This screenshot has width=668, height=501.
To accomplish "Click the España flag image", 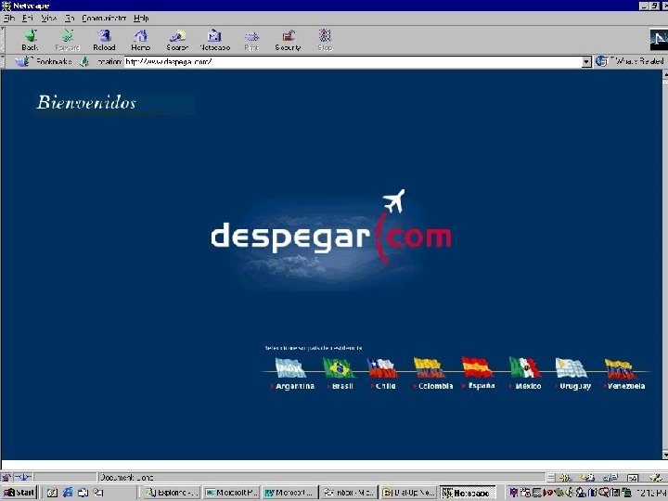I will click(477, 366).
